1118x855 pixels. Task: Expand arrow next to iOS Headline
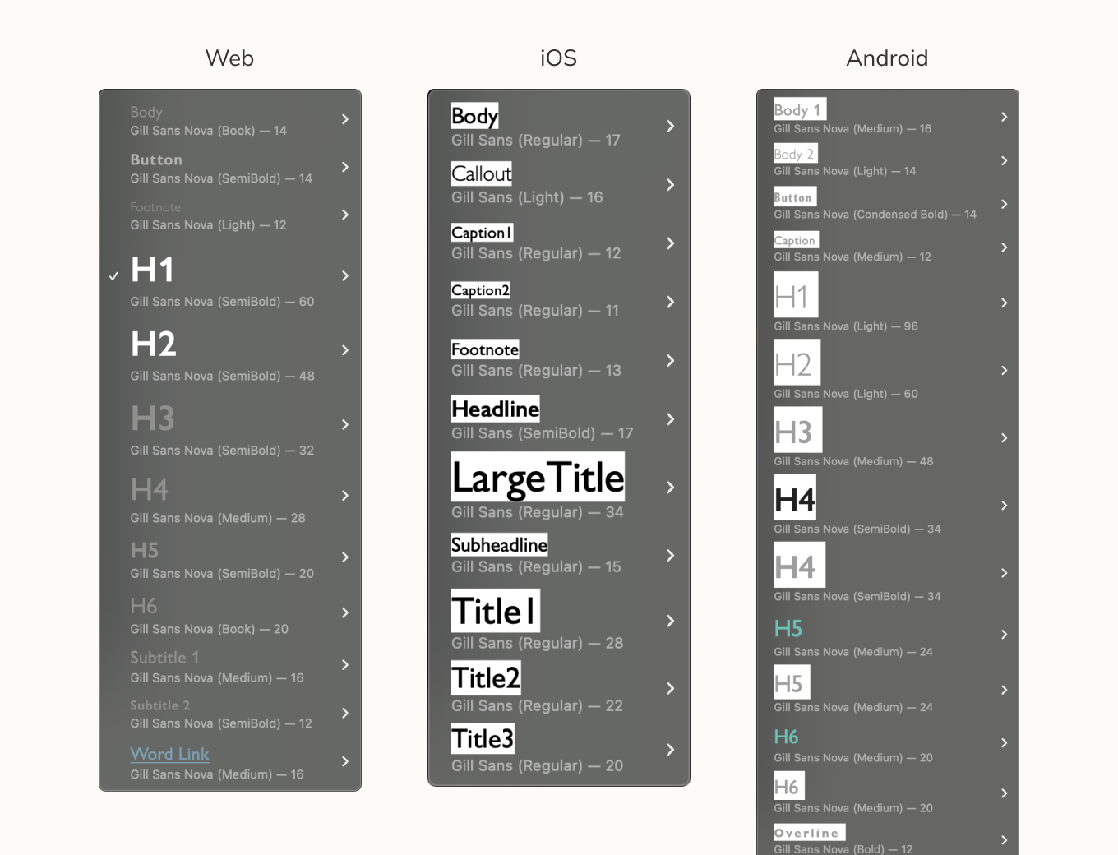tap(671, 419)
